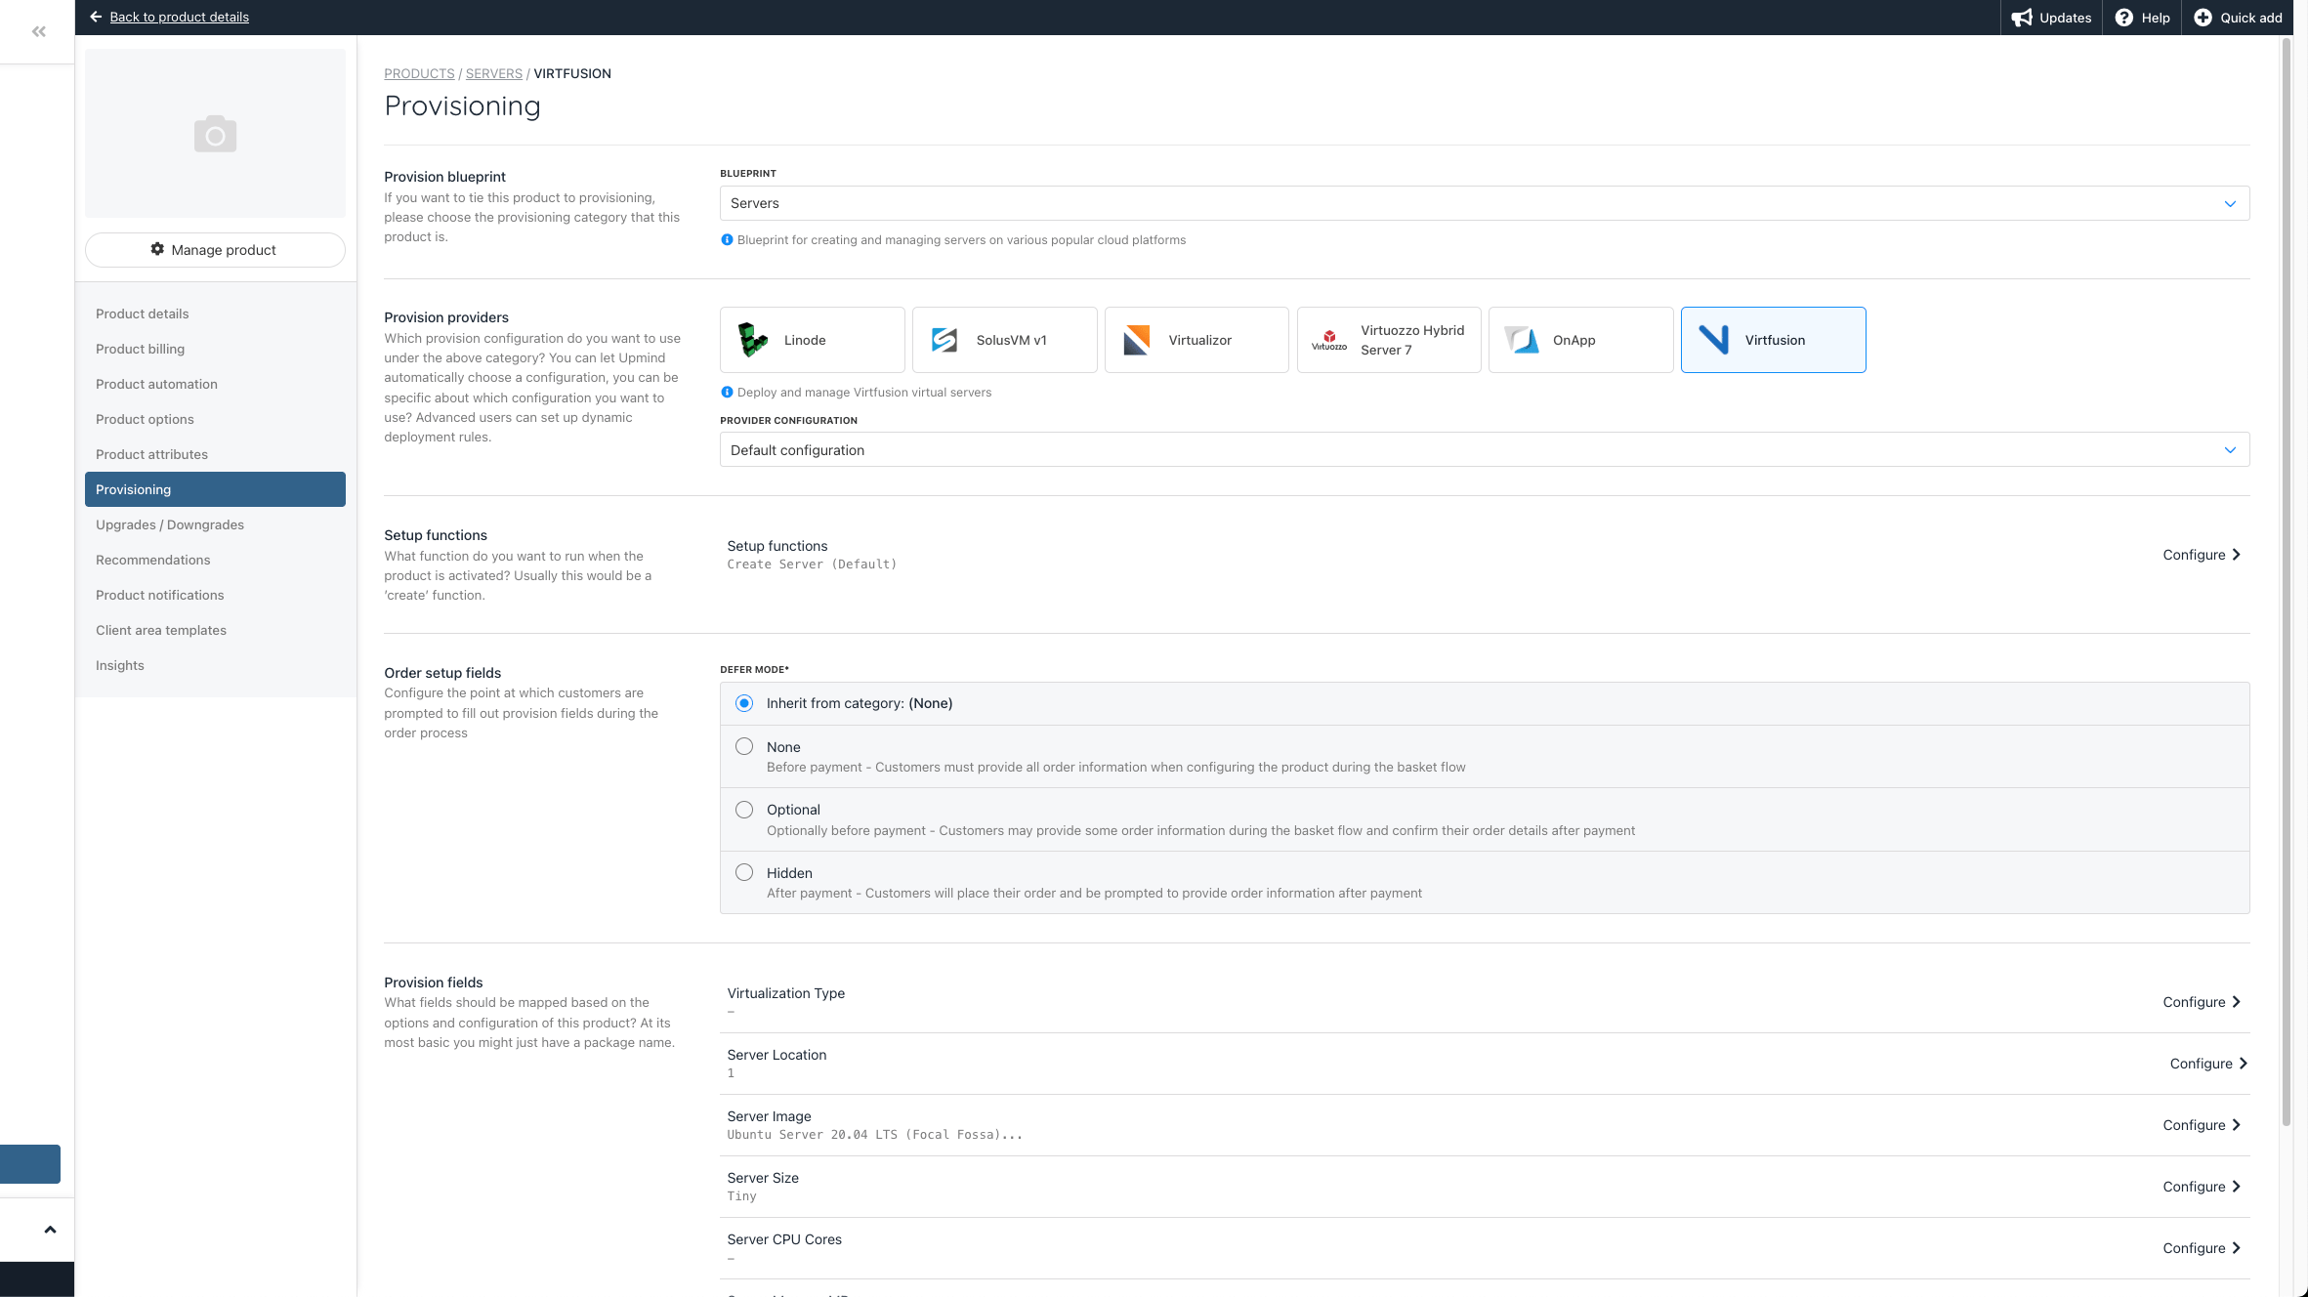Open Client area templates section
Viewport: 2308px width, 1297px height.
pyautogui.click(x=215, y=630)
